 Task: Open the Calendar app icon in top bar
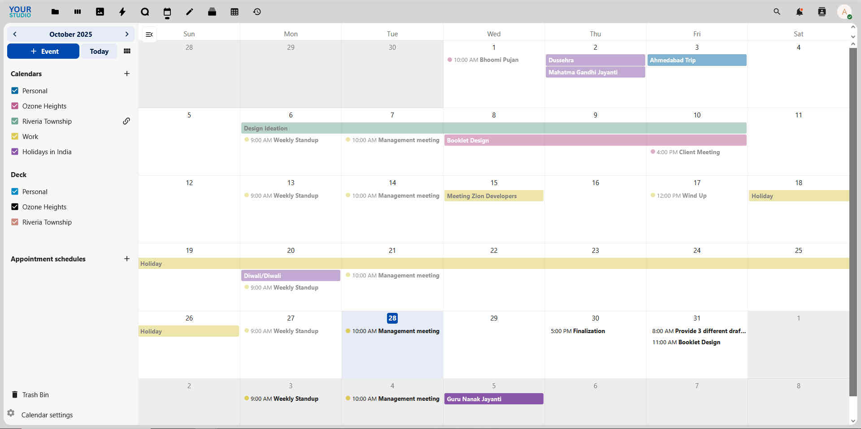click(167, 12)
